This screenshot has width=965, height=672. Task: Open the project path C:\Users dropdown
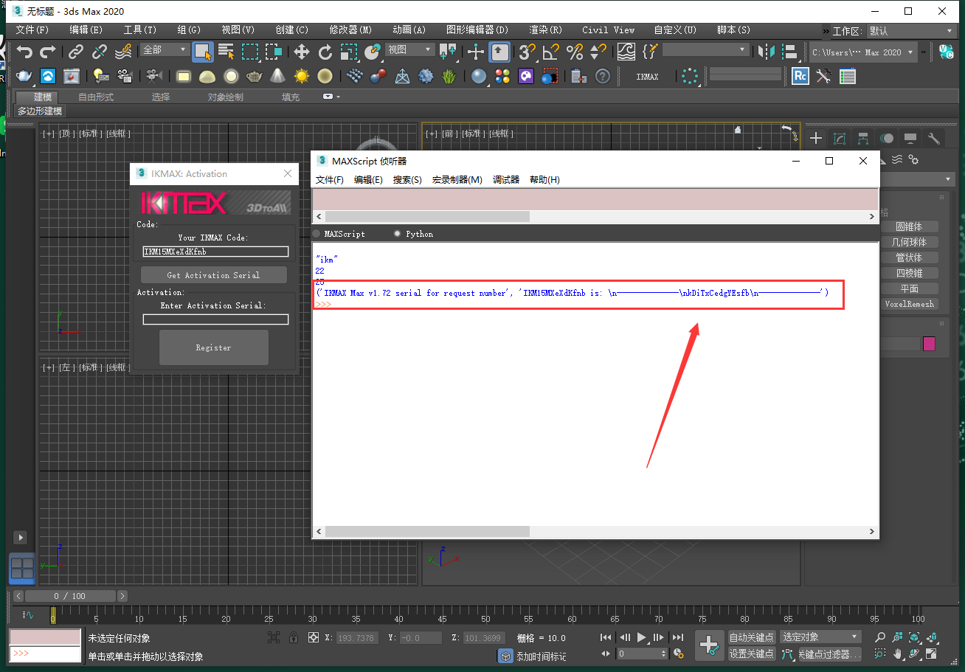(863, 52)
